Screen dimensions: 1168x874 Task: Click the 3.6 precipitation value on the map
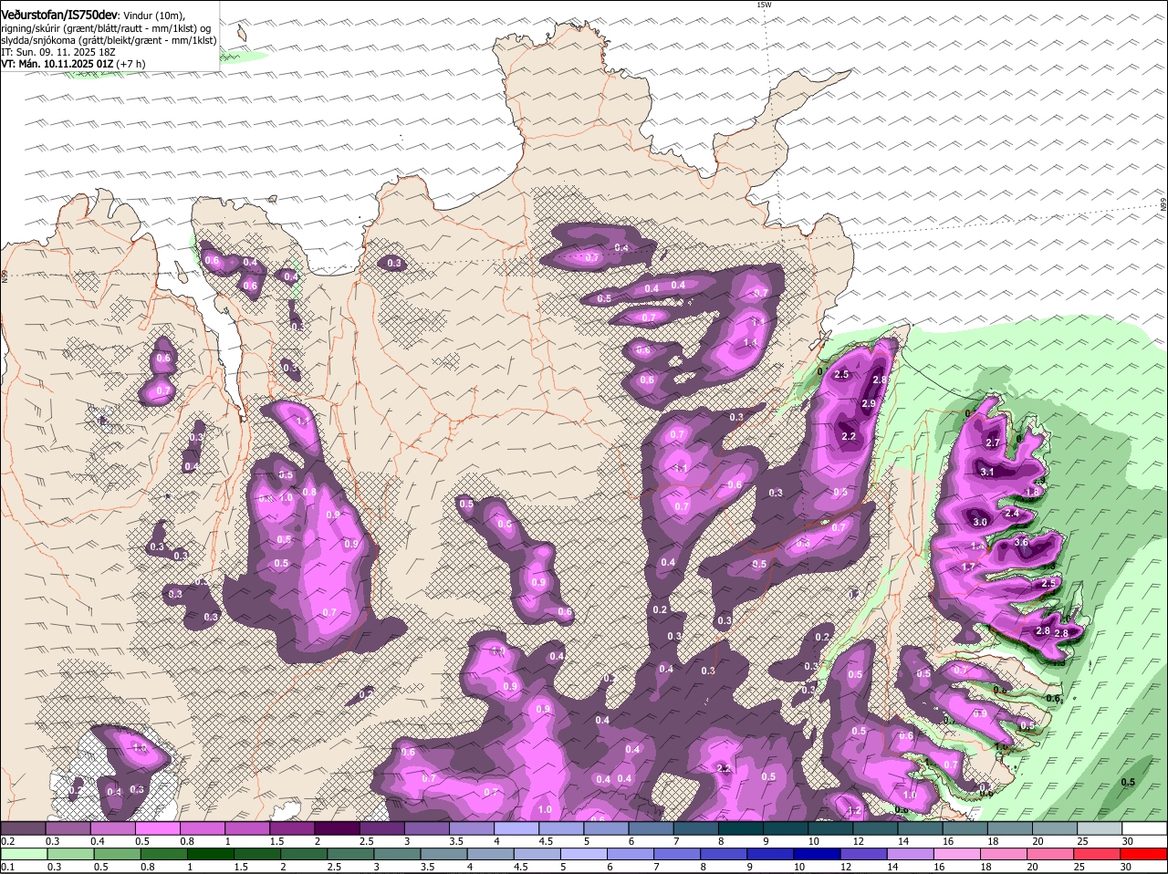[x=1021, y=542]
